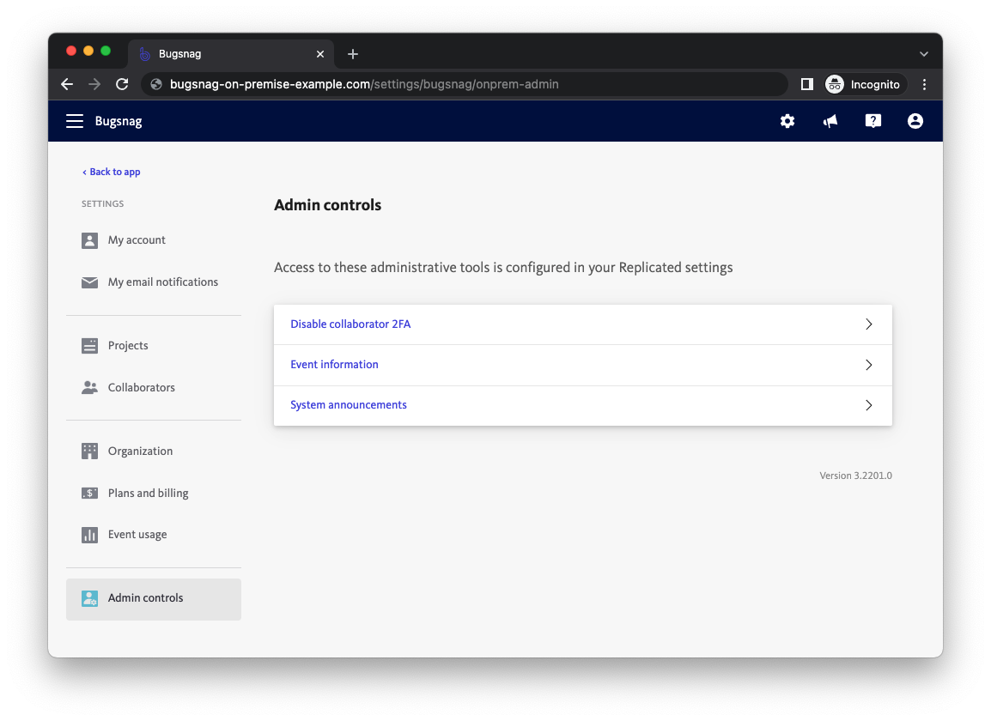Open the hamburger navigation menu
The image size is (991, 721).
click(75, 121)
